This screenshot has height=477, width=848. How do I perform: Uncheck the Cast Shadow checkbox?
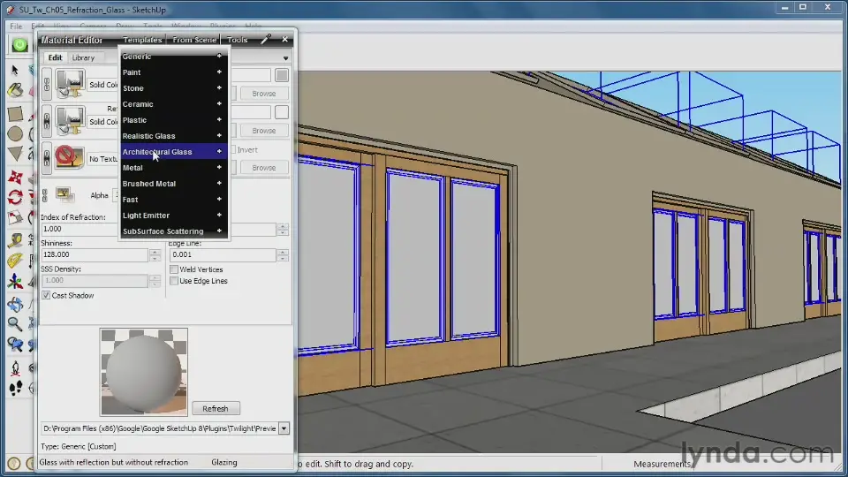(46, 295)
